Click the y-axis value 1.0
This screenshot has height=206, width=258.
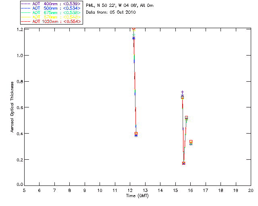pyautogui.click(x=20, y=56)
